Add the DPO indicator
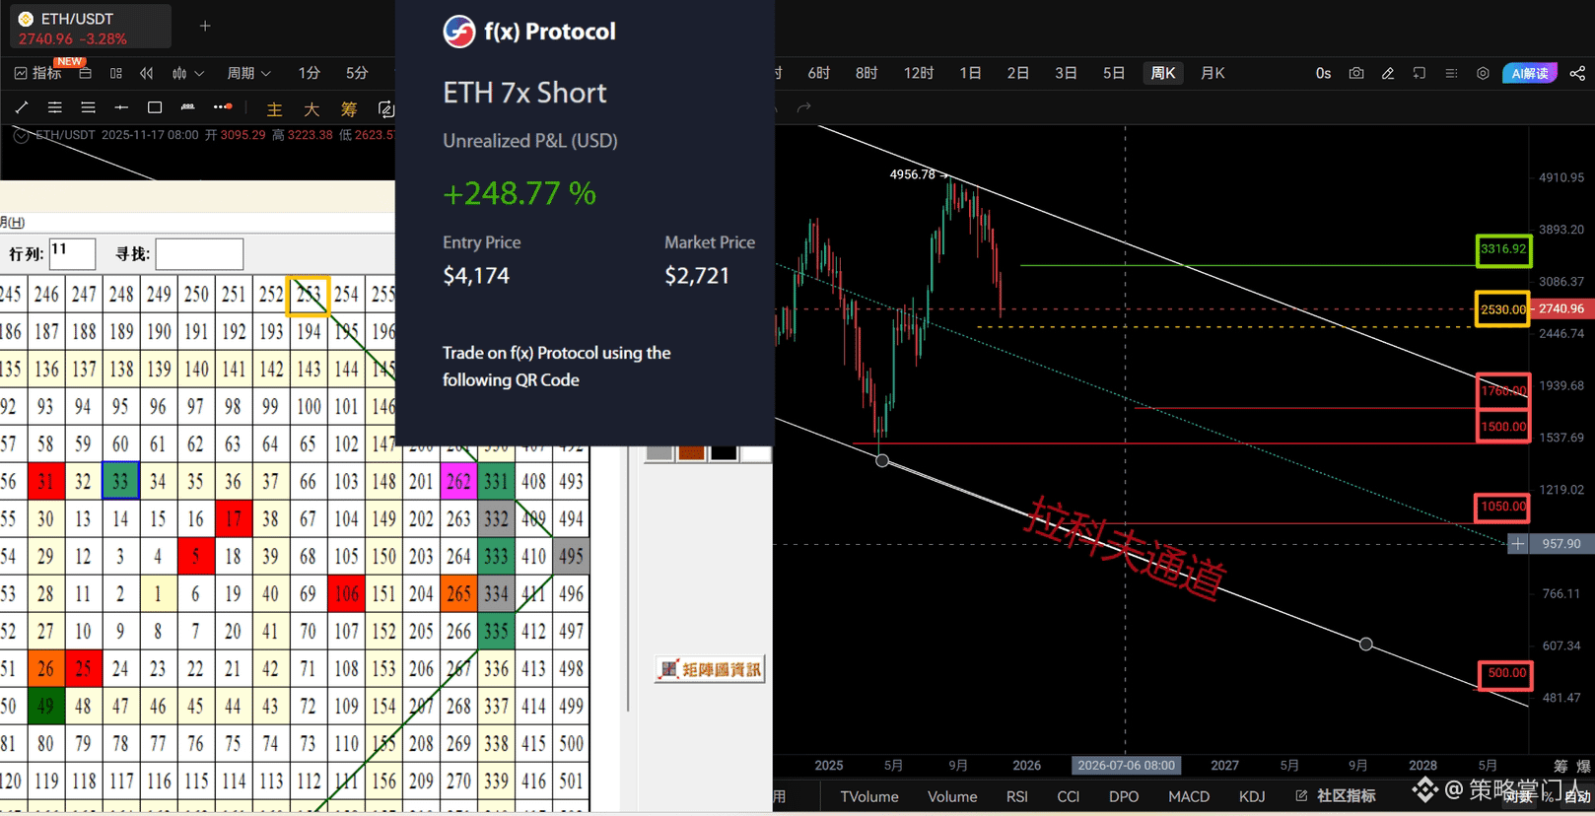Image resolution: width=1595 pixels, height=816 pixels. (x=1124, y=796)
